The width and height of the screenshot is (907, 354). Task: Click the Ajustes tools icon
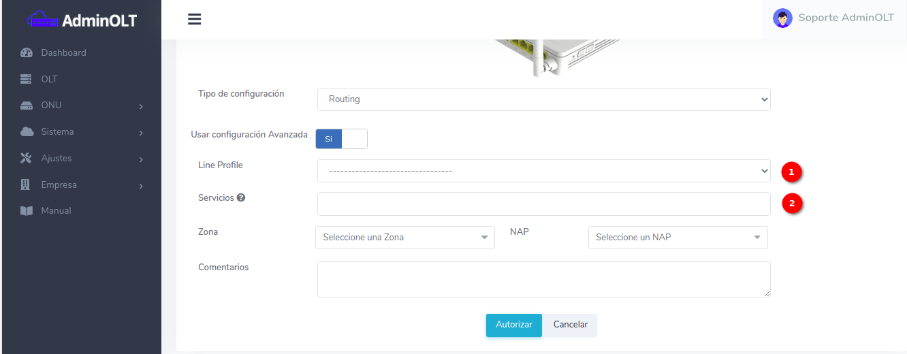(x=27, y=159)
